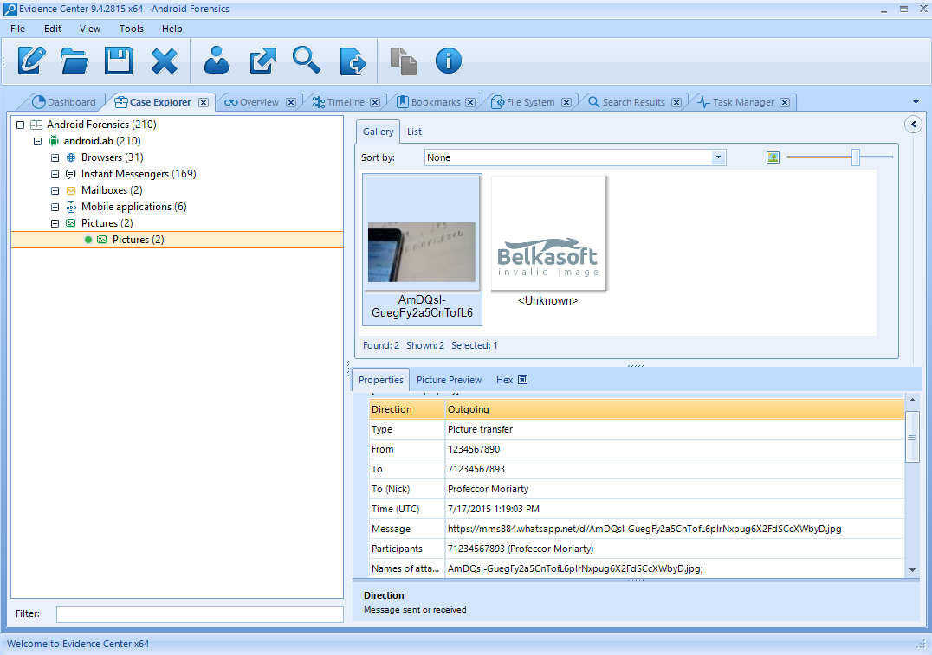Click the gray copy documents icon
This screenshot has width=932, height=655.
(404, 61)
